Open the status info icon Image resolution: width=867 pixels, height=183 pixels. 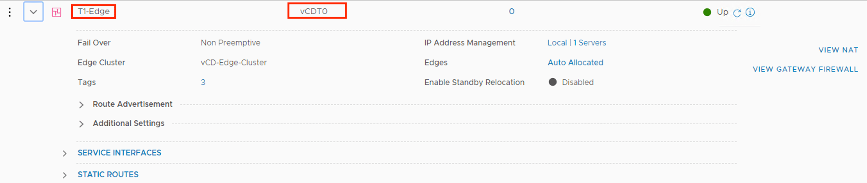pos(750,12)
